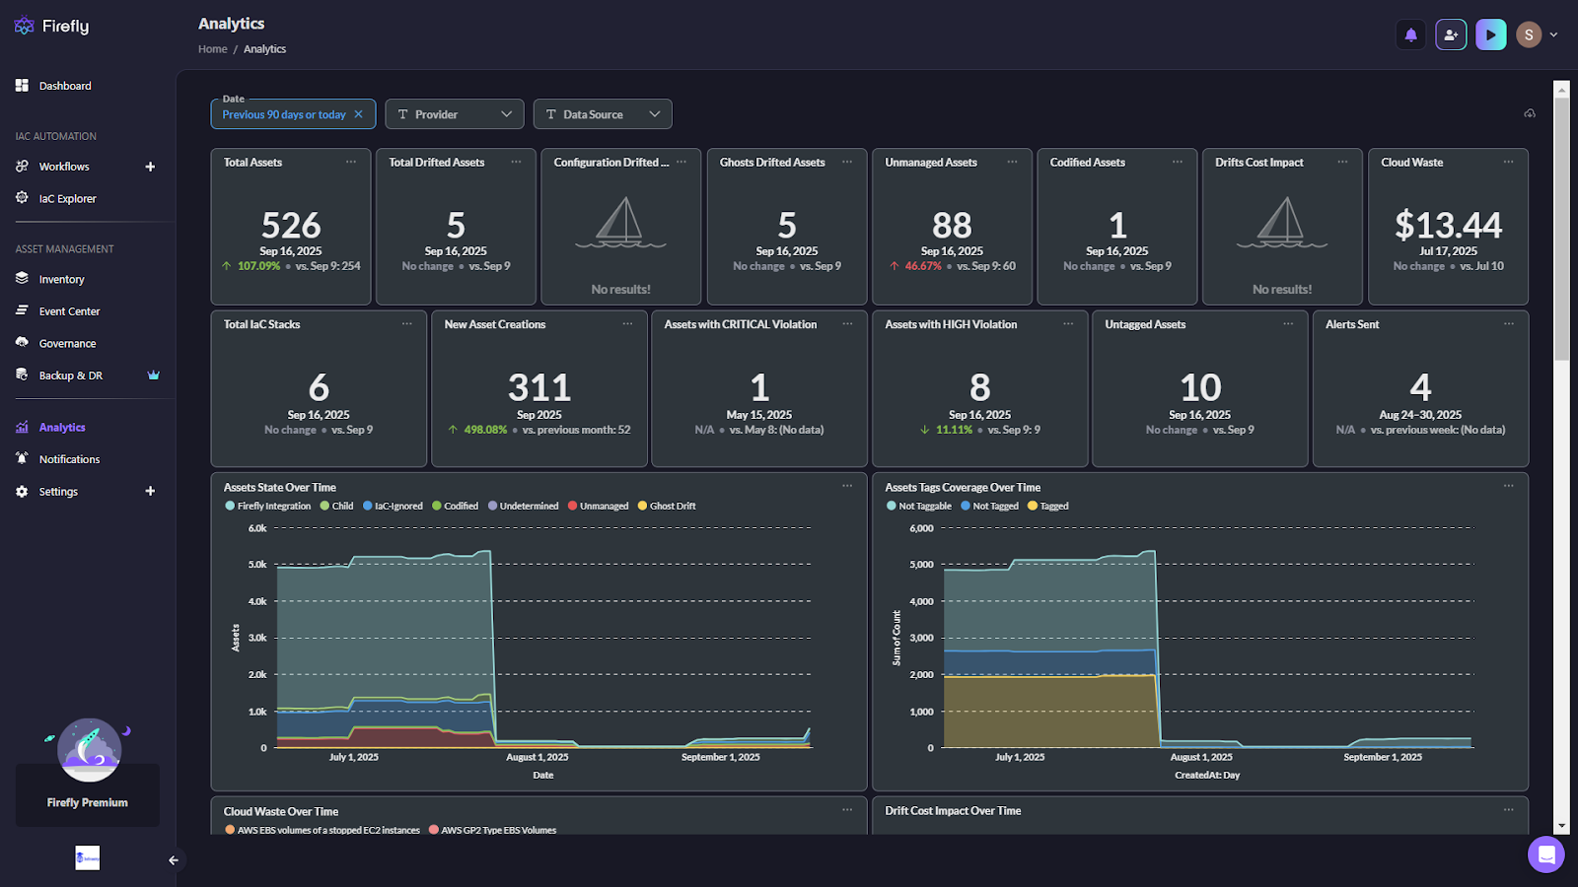Click the invite user icon
Viewport: 1578px width, 887px height.
pos(1451,34)
